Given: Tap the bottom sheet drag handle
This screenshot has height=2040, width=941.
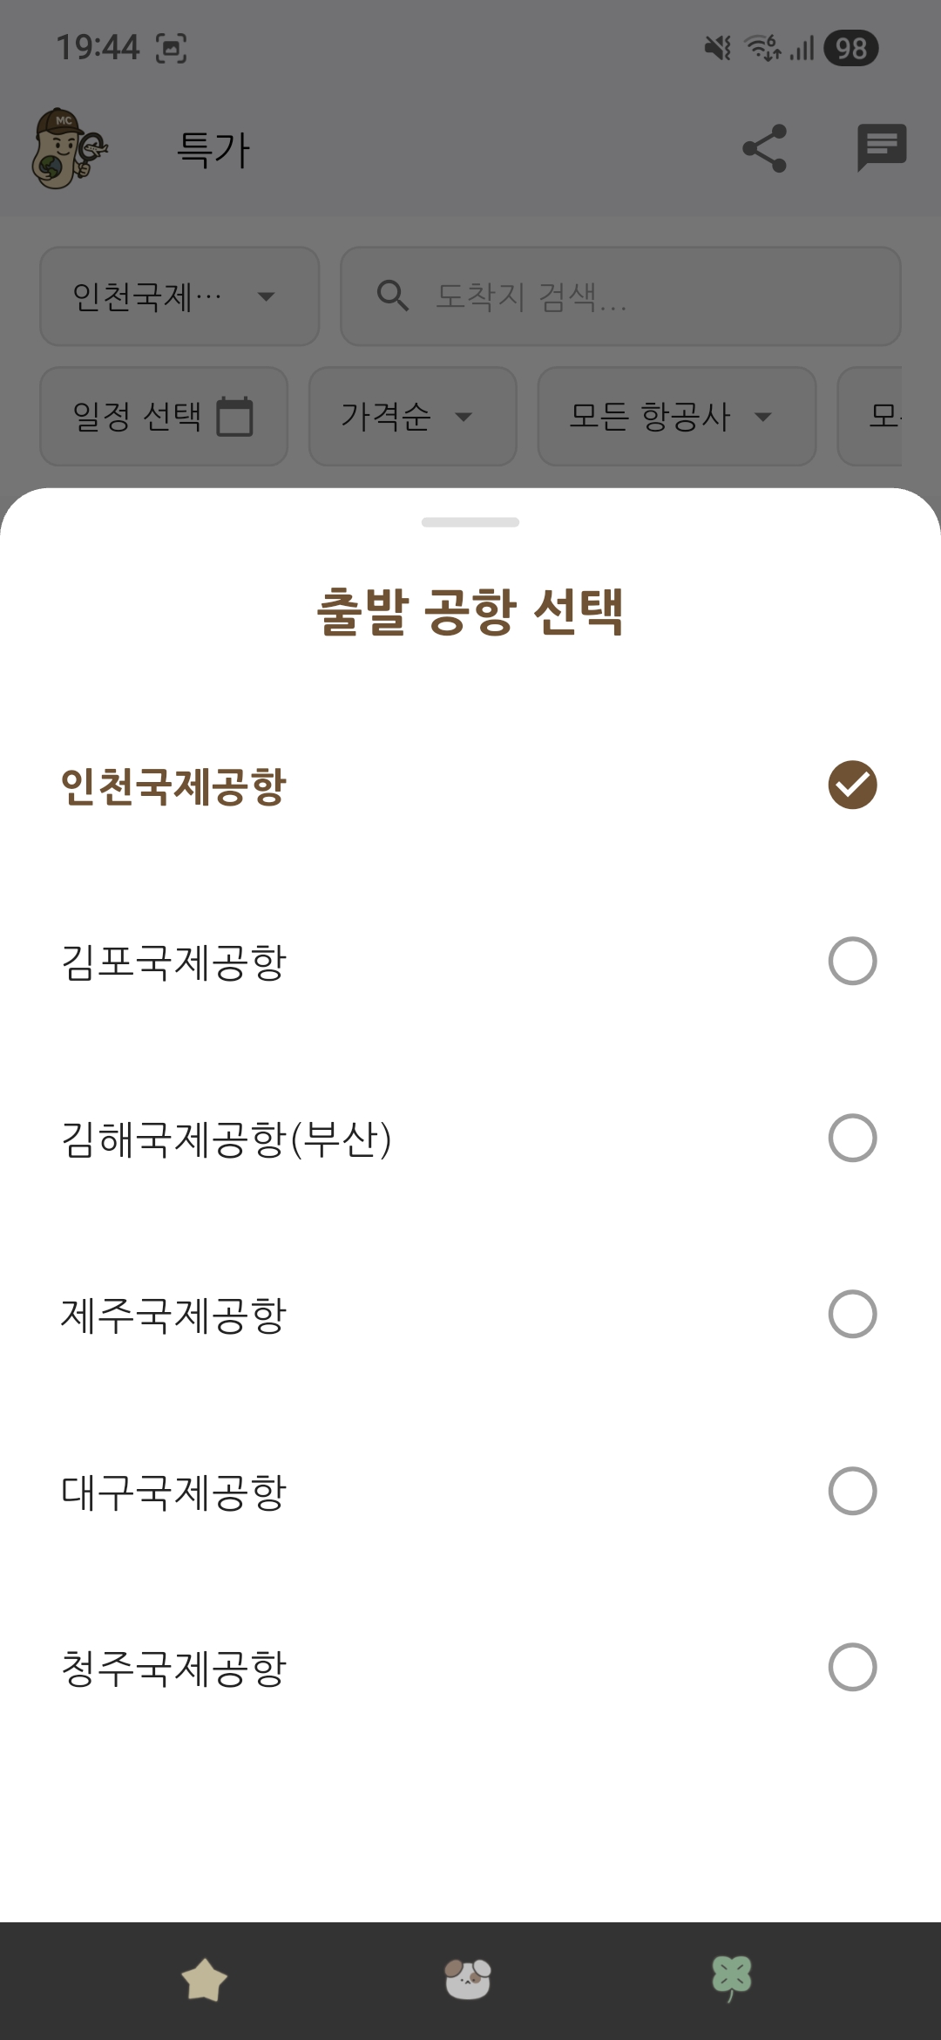Looking at the screenshot, I should pyautogui.click(x=470, y=522).
